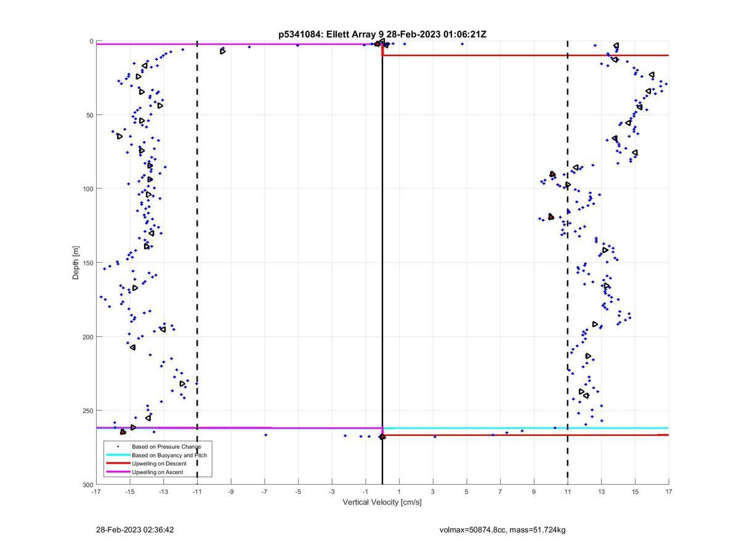Screen dimensions: 739x545
Task: Click y-axis tick label '300'
Action: click(x=88, y=484)
